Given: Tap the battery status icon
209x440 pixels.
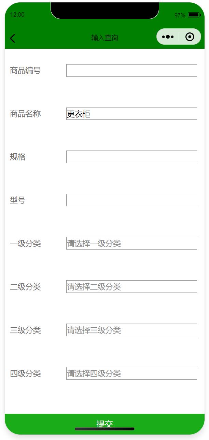Looking at the screenshot, I should [x=194, y=15].
